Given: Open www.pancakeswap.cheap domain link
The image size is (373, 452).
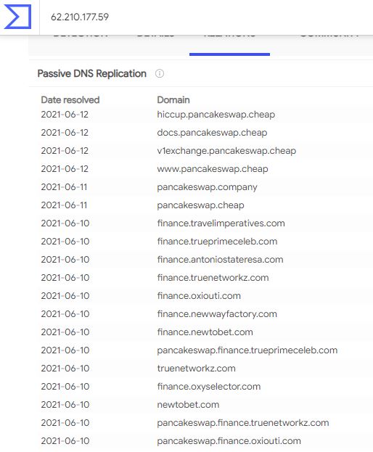Looking at the screenshot, I should [x=213, y=169].
